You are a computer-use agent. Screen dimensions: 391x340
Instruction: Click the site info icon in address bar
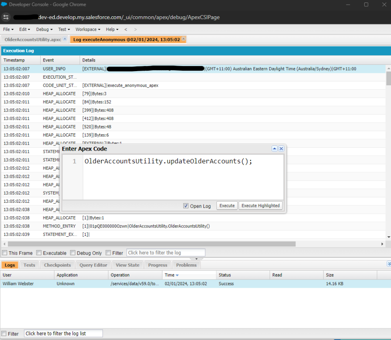point(6,17)
